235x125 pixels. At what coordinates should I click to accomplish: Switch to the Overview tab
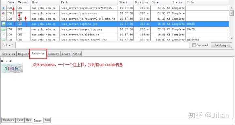click(9, 54)
